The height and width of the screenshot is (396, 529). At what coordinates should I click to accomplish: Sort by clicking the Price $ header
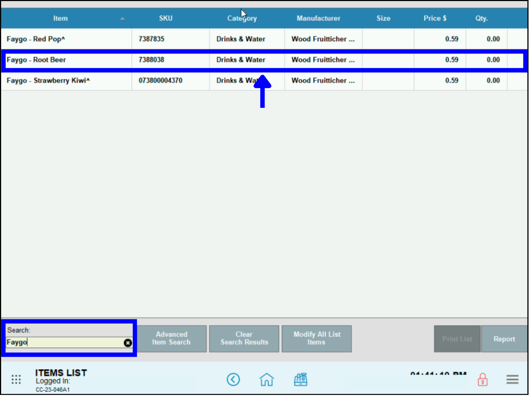435,18
